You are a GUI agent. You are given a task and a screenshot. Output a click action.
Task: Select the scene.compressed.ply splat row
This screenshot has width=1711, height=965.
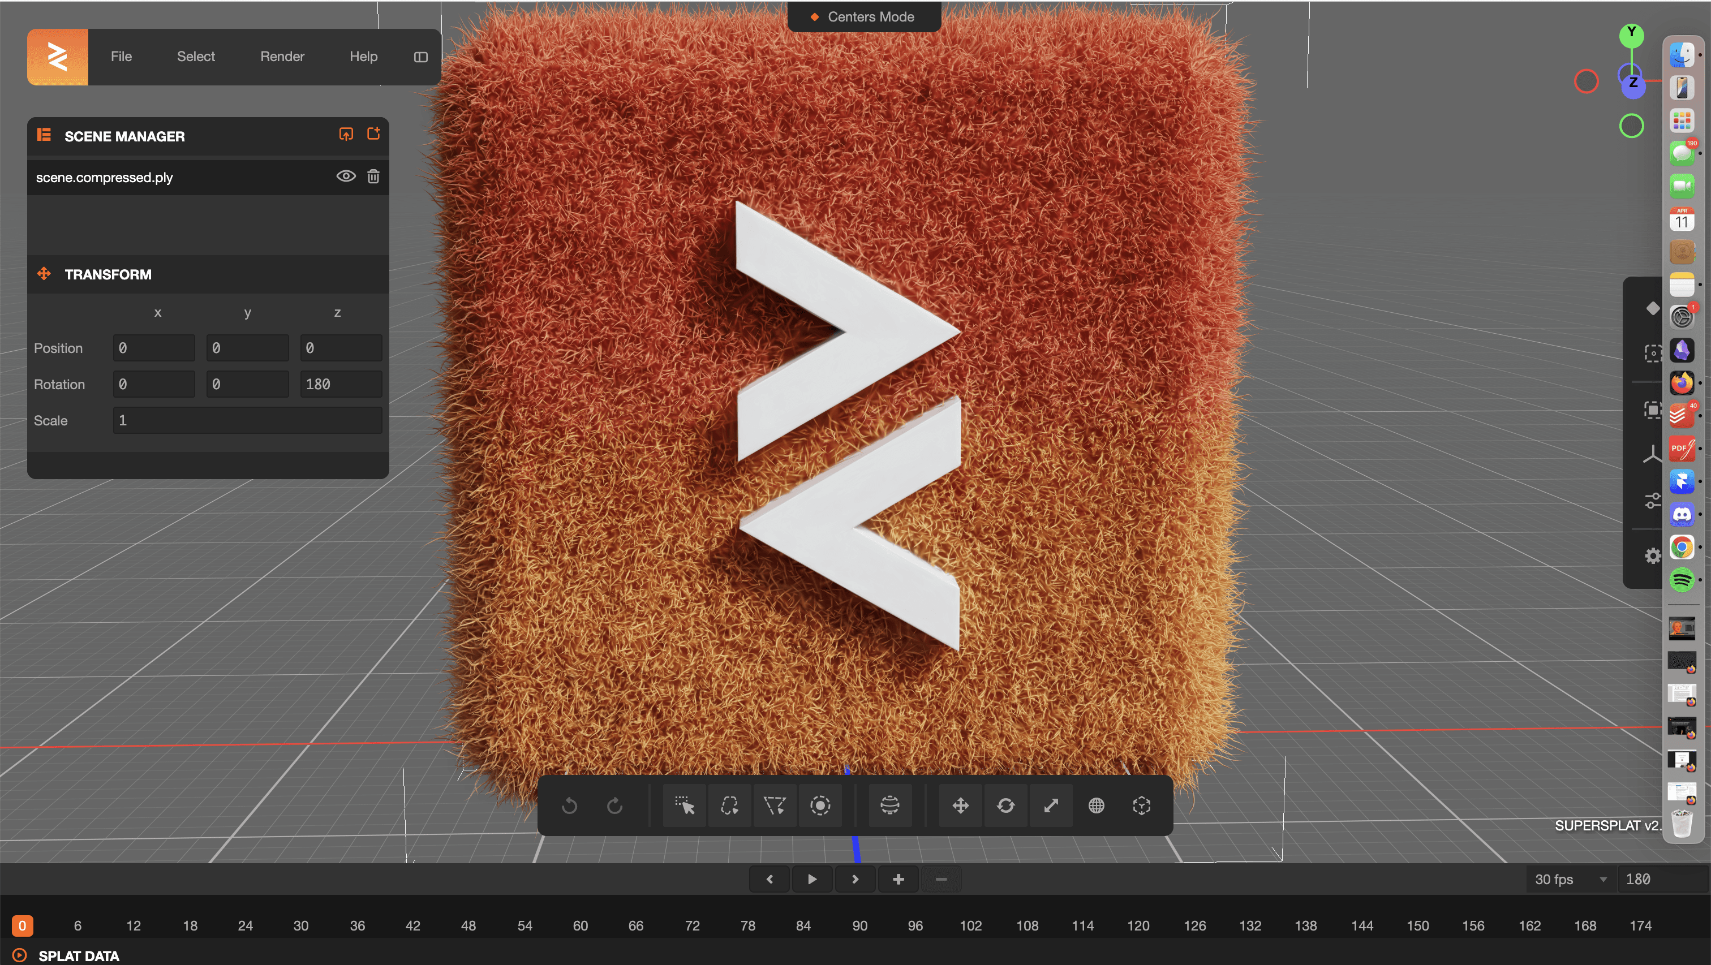click(x=208, y=176)
